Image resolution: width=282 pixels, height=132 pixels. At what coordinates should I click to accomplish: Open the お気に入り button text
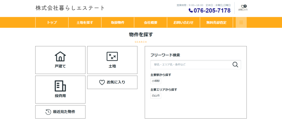[116, 82]
